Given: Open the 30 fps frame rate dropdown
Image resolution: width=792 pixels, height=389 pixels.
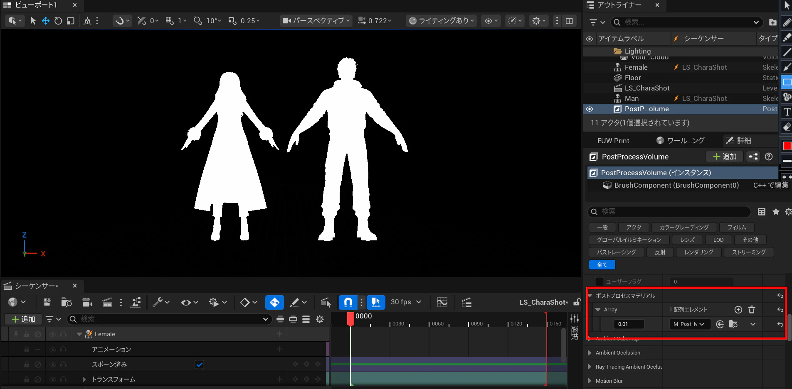Looking at the screenshot, I should tap(406, 302).
